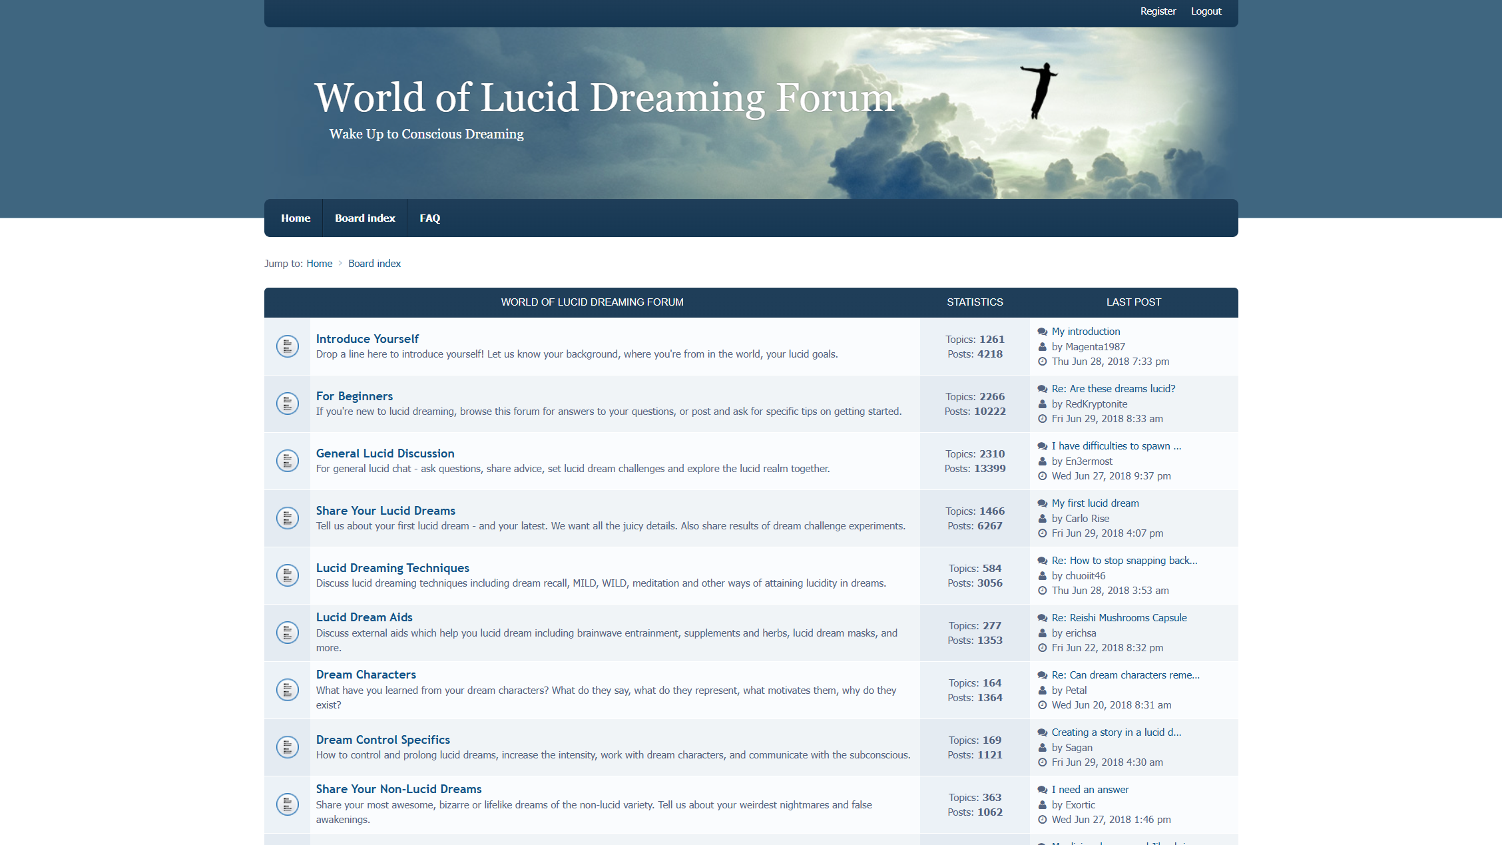Open the FAQ navigation tab
The image size is (1502, 845).
(x=429, y=218)
